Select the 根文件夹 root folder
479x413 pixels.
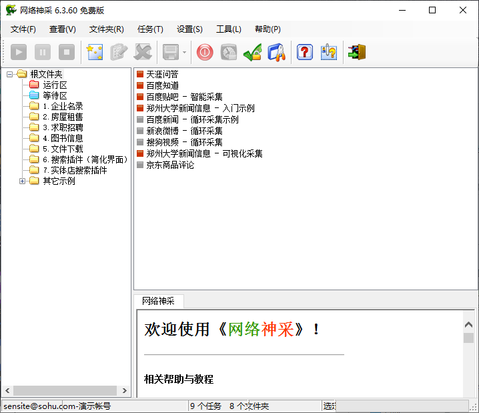pos(47,74)
